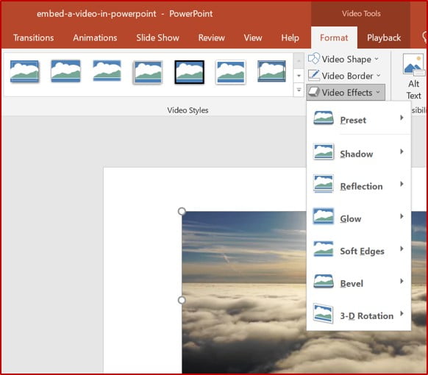Go to the Review tab
The width and height of the screenshot is (428, 375).
tap(212, 37)
